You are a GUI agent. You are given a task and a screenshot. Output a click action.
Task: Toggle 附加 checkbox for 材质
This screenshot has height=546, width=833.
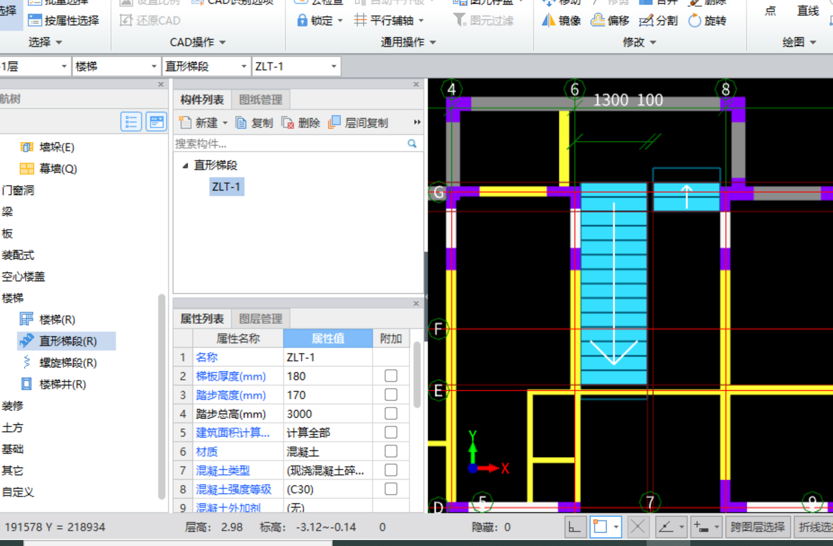(x=391, y=451)
